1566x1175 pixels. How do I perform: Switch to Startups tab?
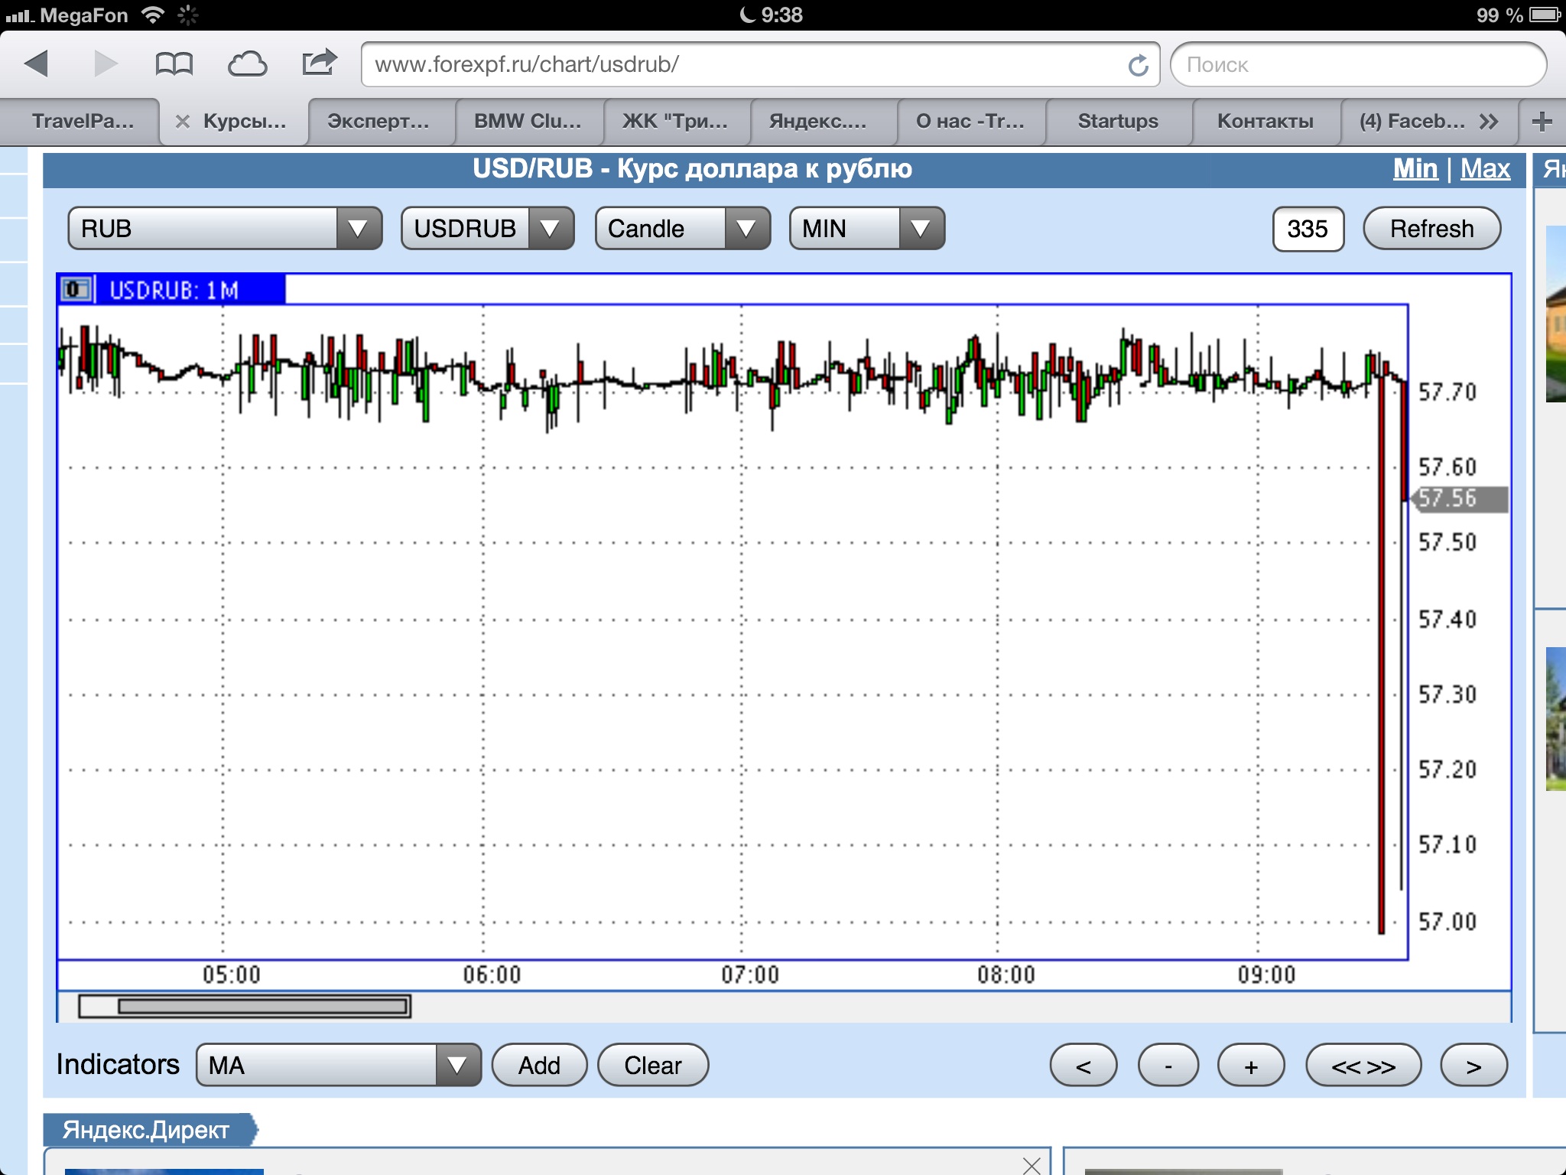[x=1118, y=121]
